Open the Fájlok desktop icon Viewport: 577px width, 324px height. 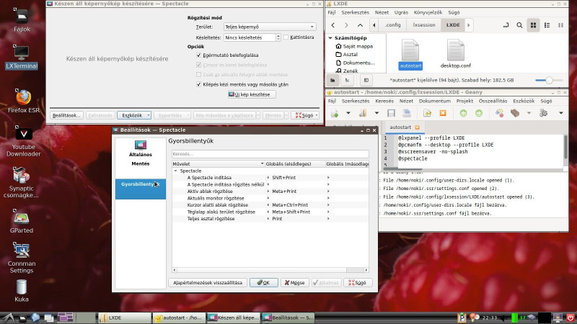(x=22, y=20)
